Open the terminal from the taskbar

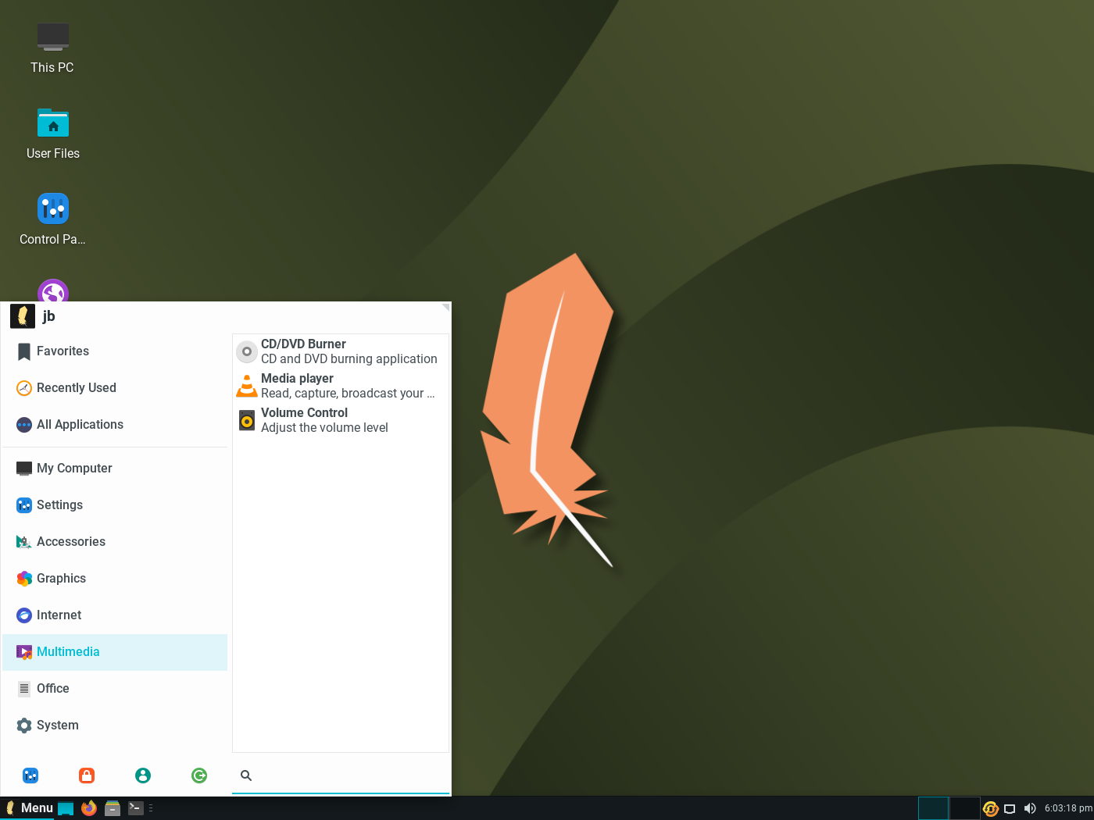pos(136,808)
